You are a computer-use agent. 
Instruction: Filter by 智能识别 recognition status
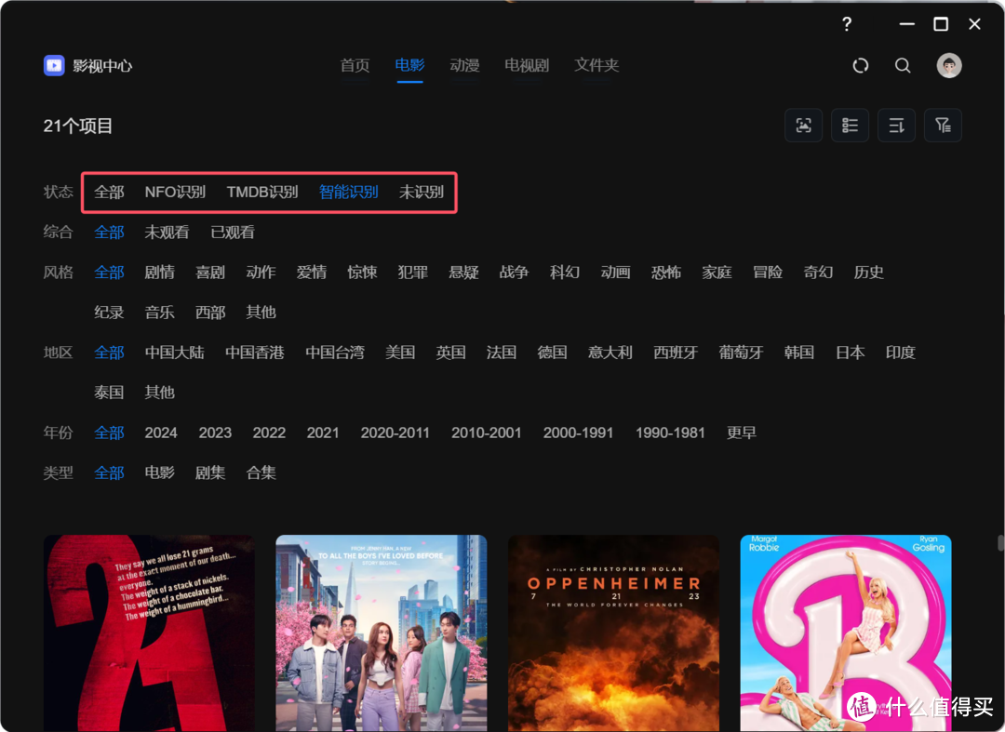coord(348,192)
